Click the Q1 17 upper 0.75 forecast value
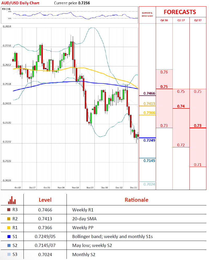Screen dimensions: 209x260 click(x=181, y=91)
